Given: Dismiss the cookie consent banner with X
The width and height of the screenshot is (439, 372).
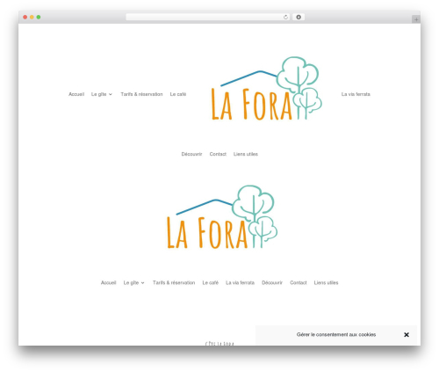Looking at the screenshot, I should pos(407,334).
